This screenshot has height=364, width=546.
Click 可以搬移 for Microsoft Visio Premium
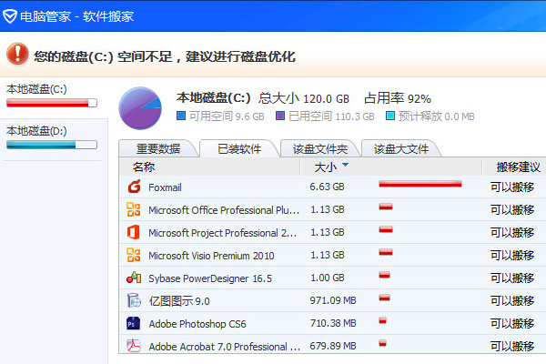click(512, 256)
